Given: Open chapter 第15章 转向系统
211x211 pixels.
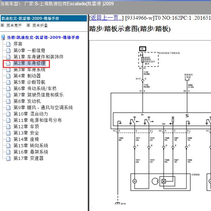Looking at the screenshot, I should tap(31, 145).
